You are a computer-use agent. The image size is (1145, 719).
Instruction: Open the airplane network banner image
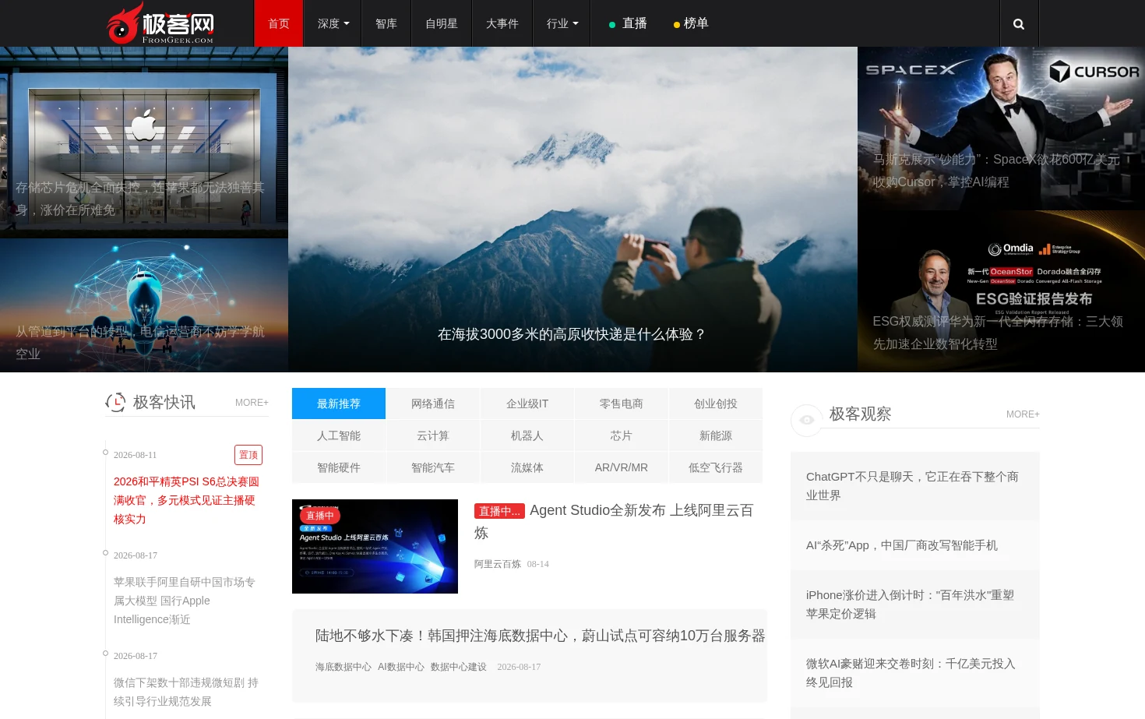point(144,305)
